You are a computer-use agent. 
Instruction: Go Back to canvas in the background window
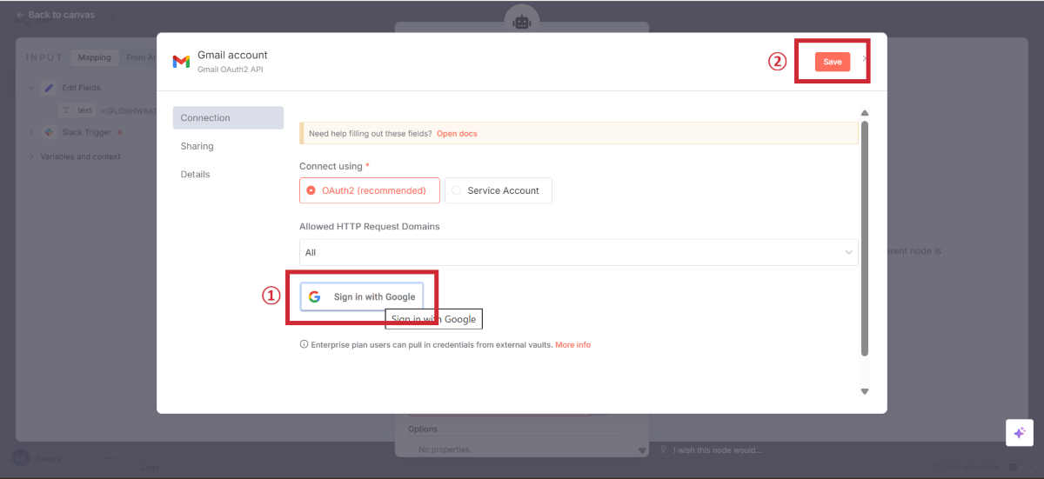coord(56,15)
